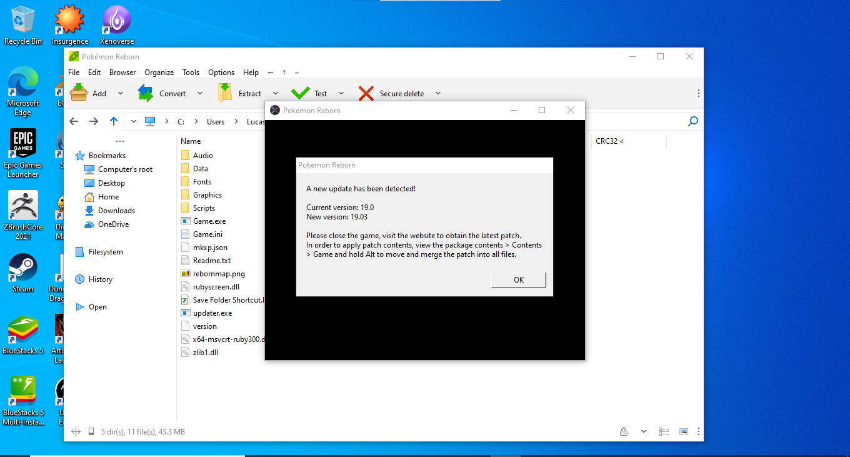This screenshot has width=850, height=457.
Task: Click Add archive toolbar icon
Action: tap(79, 93)
